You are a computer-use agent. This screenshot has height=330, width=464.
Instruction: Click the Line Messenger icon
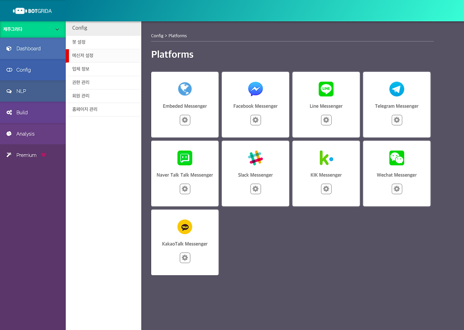[x=326, y=89]
